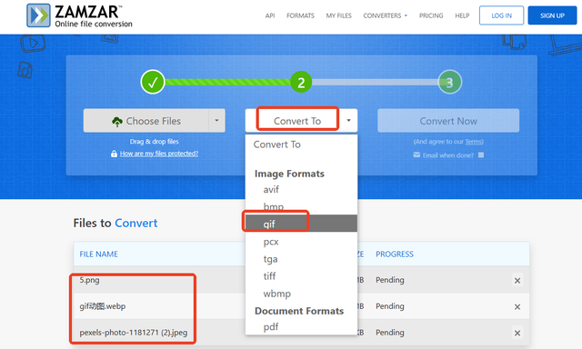Click the Pending status of the jpeg file
Viewport: 582px width, 349px height.
click(390, 333)
